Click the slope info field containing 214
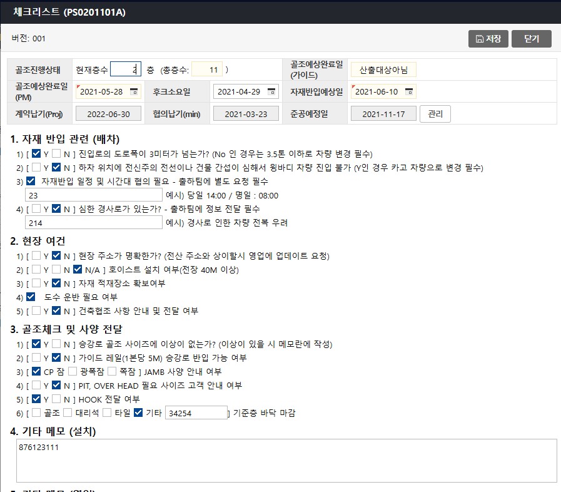 coord(94,222)
